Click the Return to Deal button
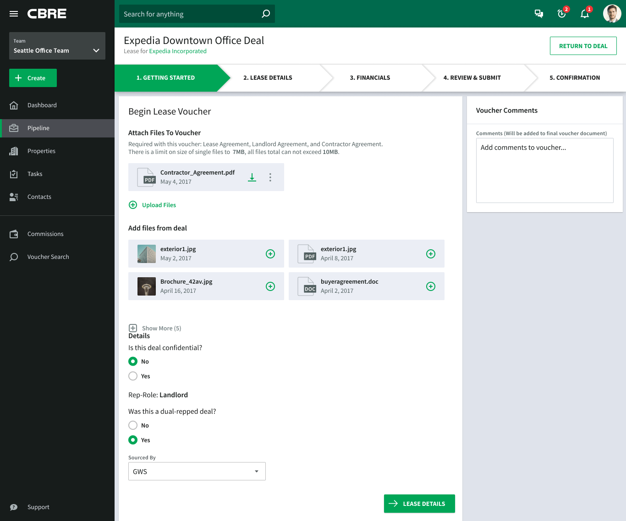Image resolution: width=626 pixels, height=521 pixels. tap(583, 46)
